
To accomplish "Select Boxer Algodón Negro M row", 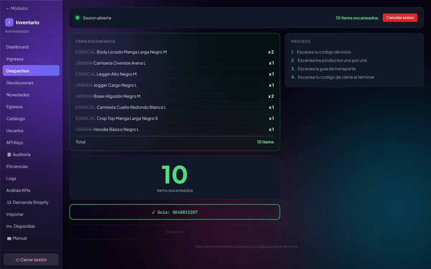I will coord(175,96).
